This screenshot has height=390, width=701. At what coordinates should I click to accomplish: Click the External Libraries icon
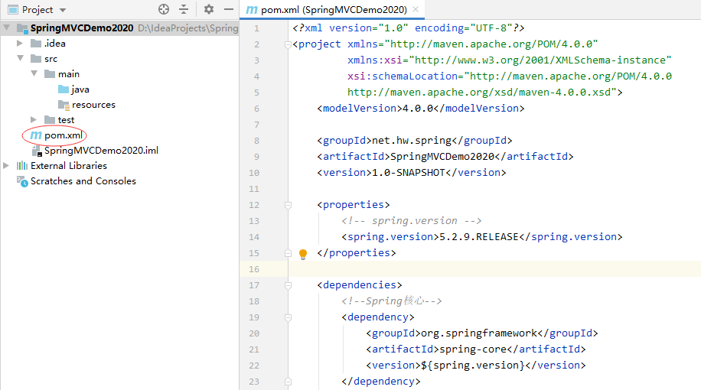coord(22,166)
